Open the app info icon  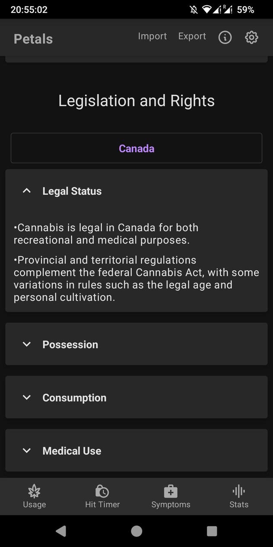[x=225, y=38]
